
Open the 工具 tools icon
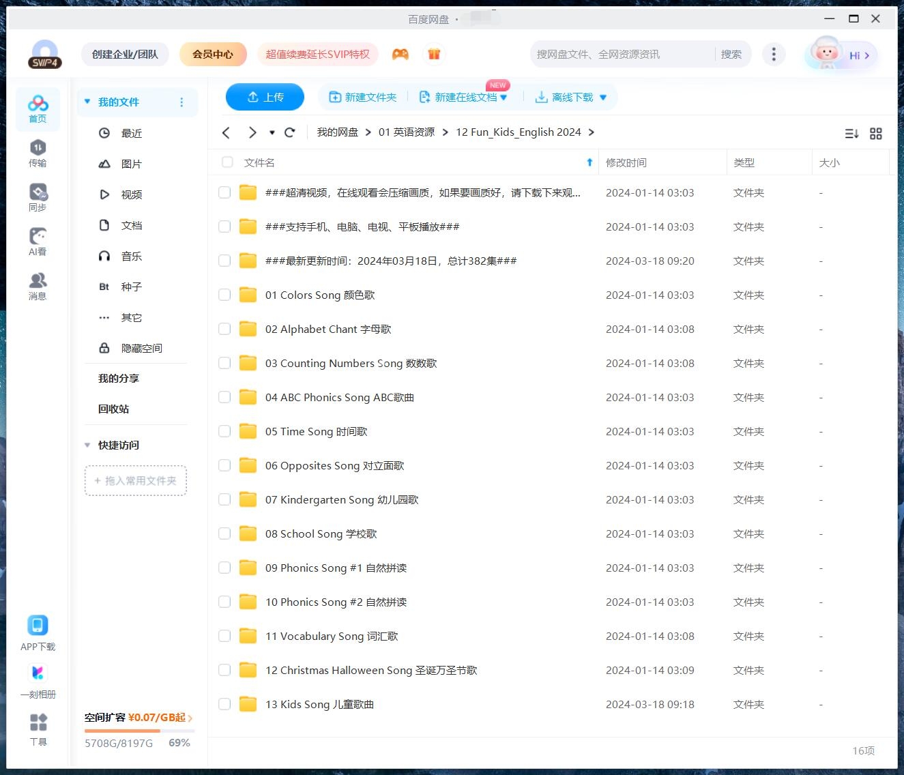tap(38, 729)
